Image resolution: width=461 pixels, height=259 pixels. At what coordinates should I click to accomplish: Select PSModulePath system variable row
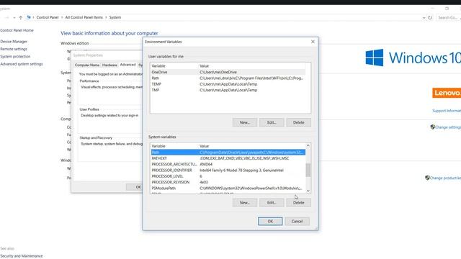pyautogui.click(x=228, y=188)
